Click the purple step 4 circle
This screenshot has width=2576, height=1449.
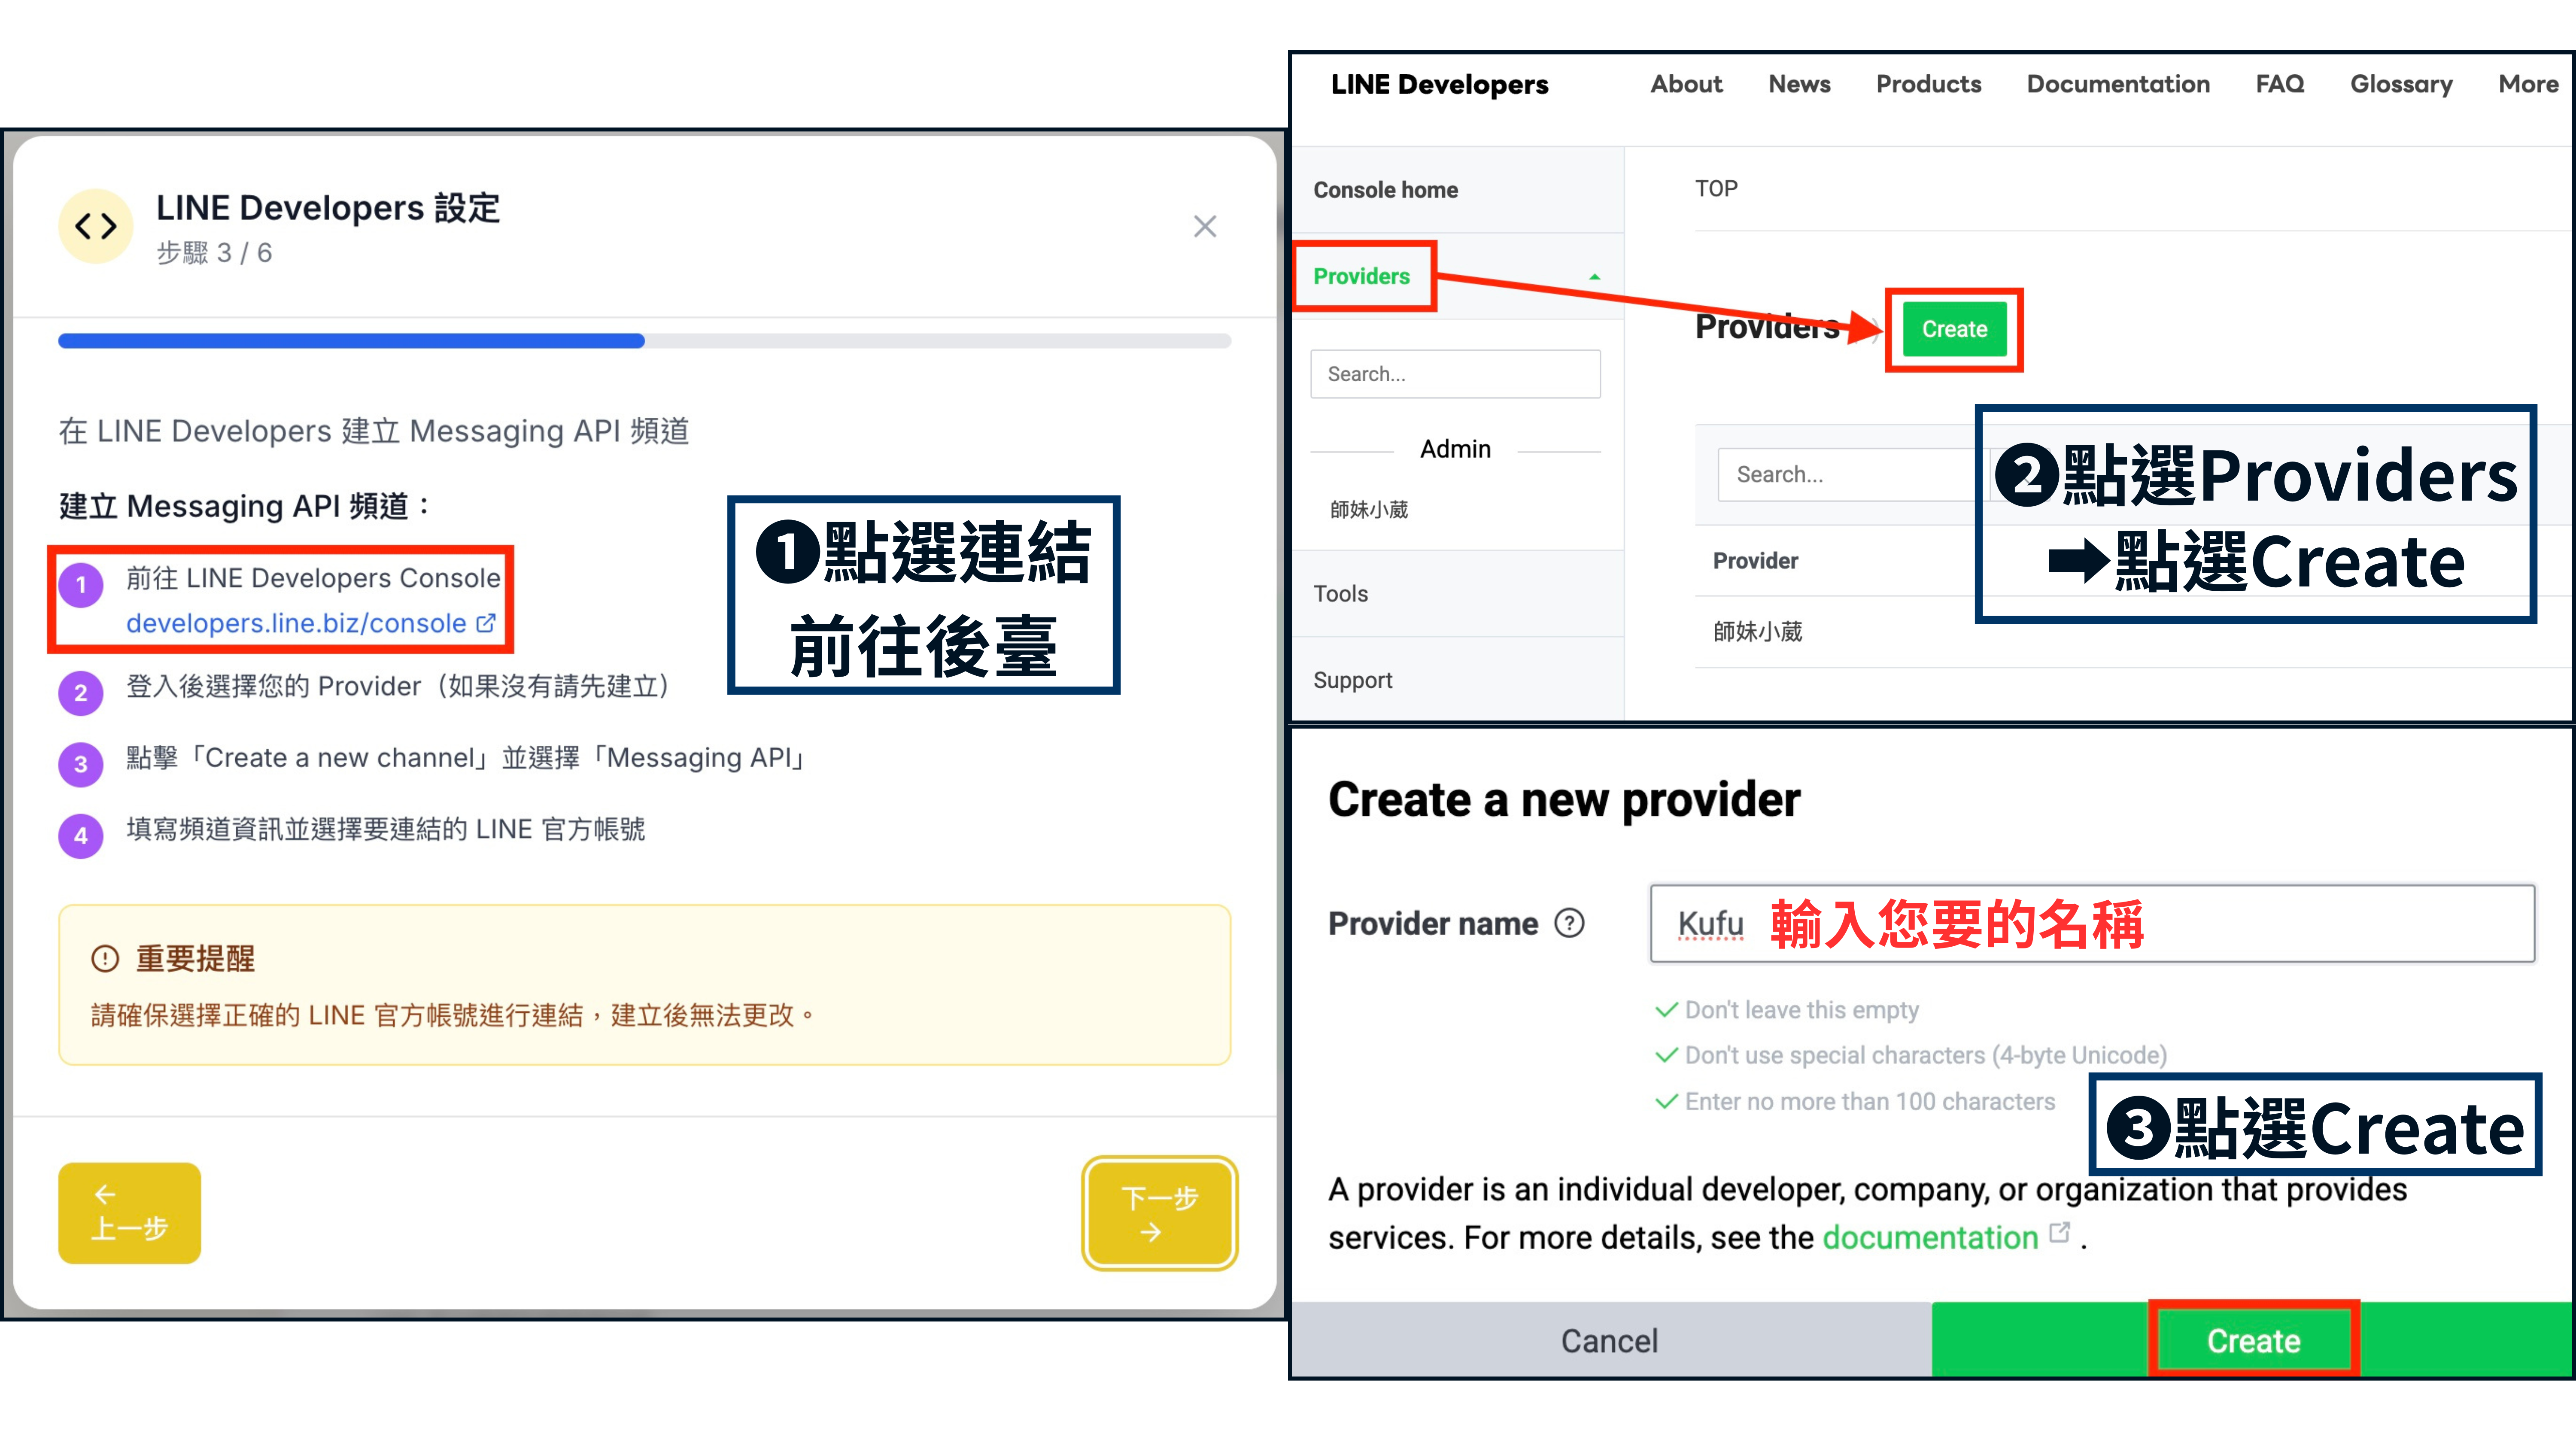click(x=81, y=836)
